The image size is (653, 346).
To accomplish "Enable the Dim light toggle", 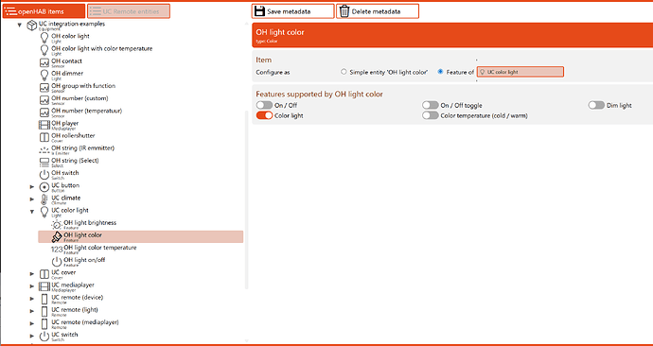I will [596, 105].
